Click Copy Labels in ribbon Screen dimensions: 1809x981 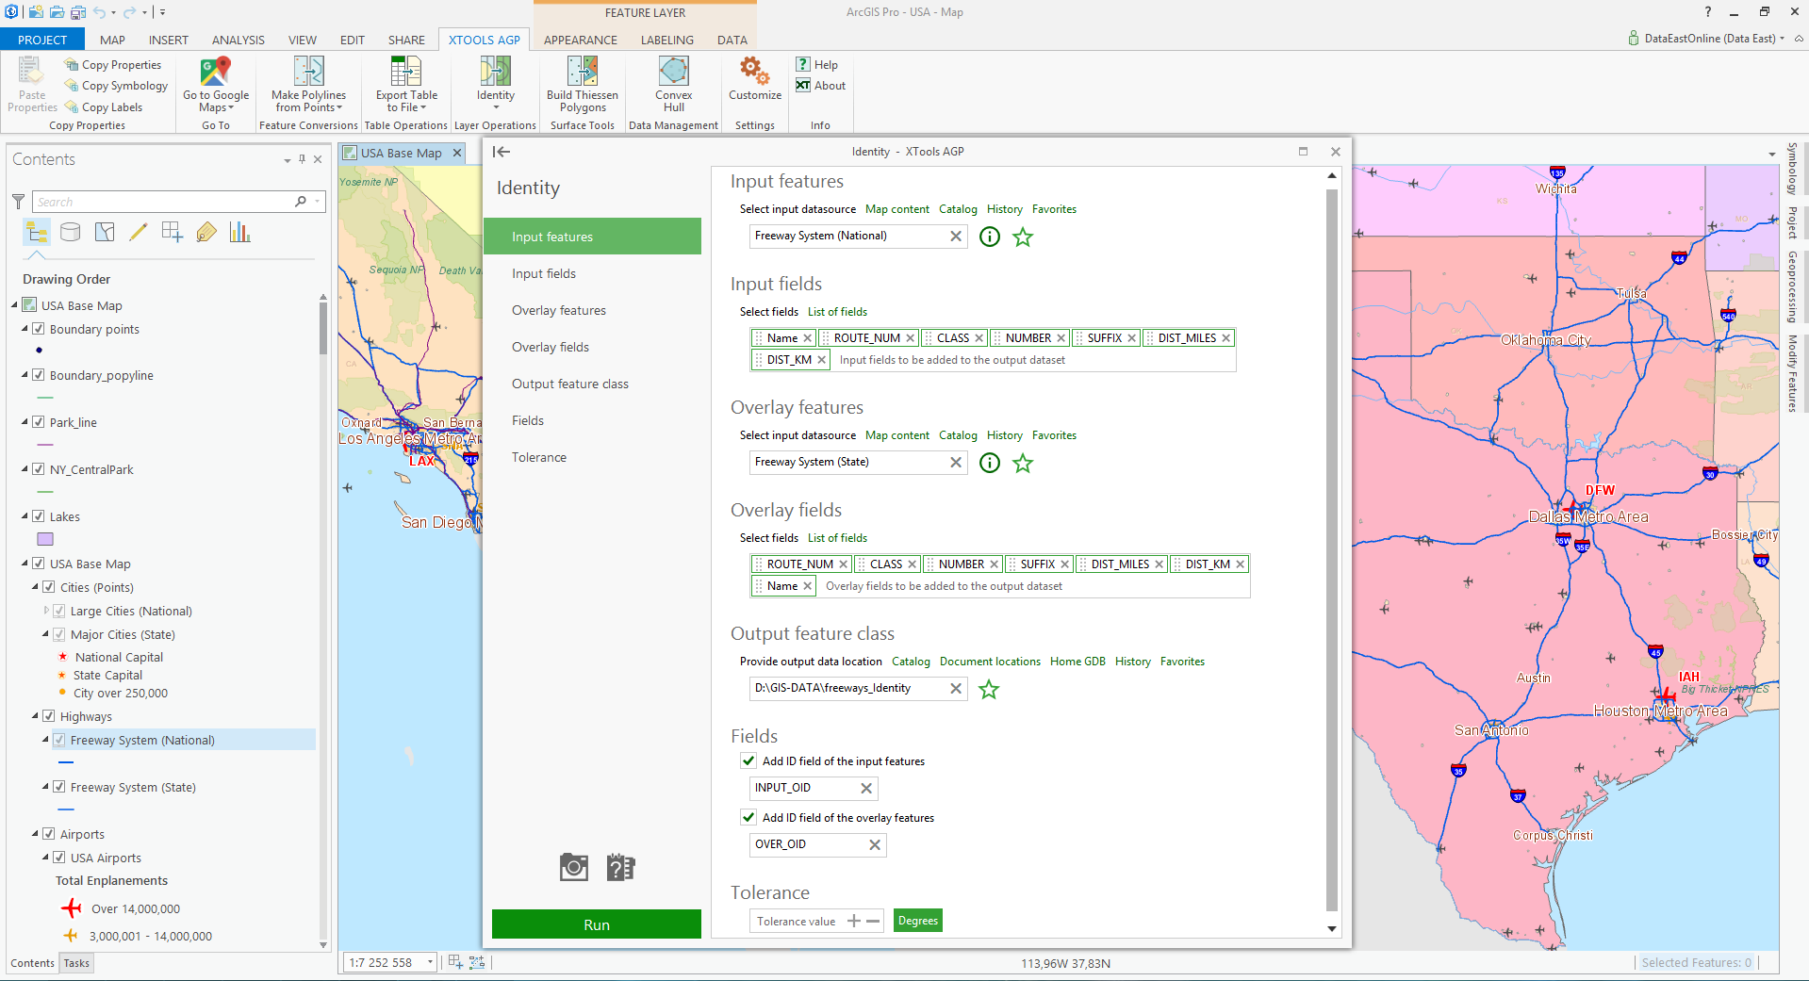tap(104, 107)
